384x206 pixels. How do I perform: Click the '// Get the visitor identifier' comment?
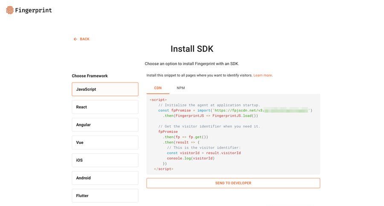click(x=209, y=126)
